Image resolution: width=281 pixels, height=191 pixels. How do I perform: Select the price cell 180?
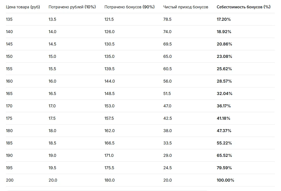pyautogui.click(x=9, y=131)
